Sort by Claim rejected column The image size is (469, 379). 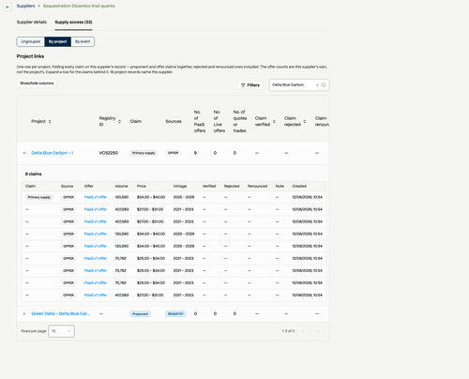305,121
